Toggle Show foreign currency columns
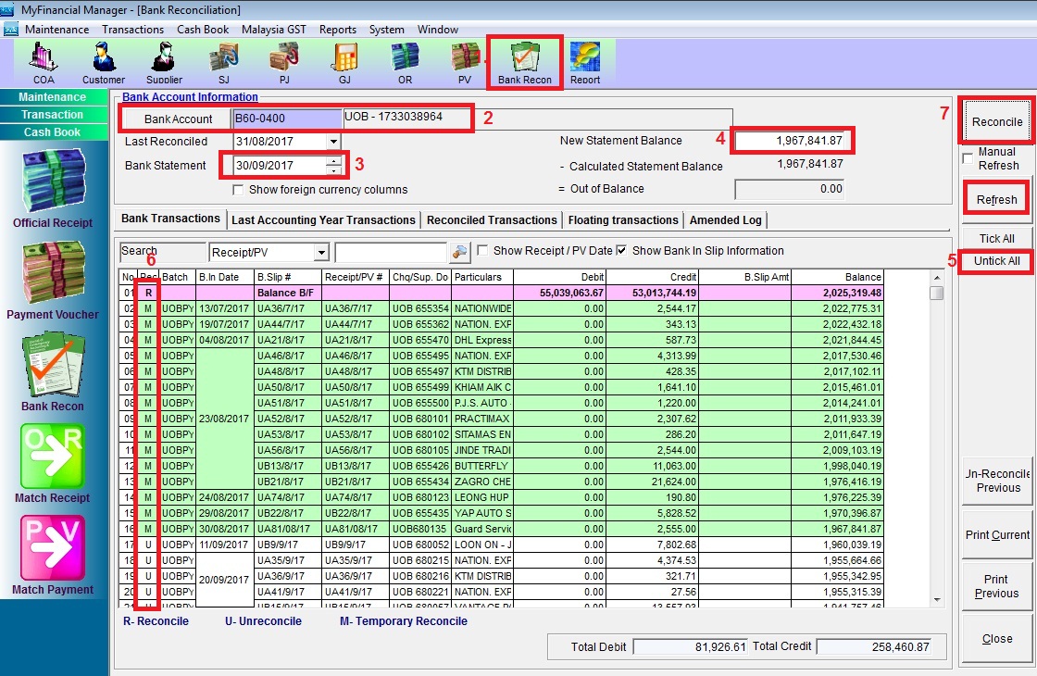Viewport: 1037px width, 676px height. tap(239, 190)
